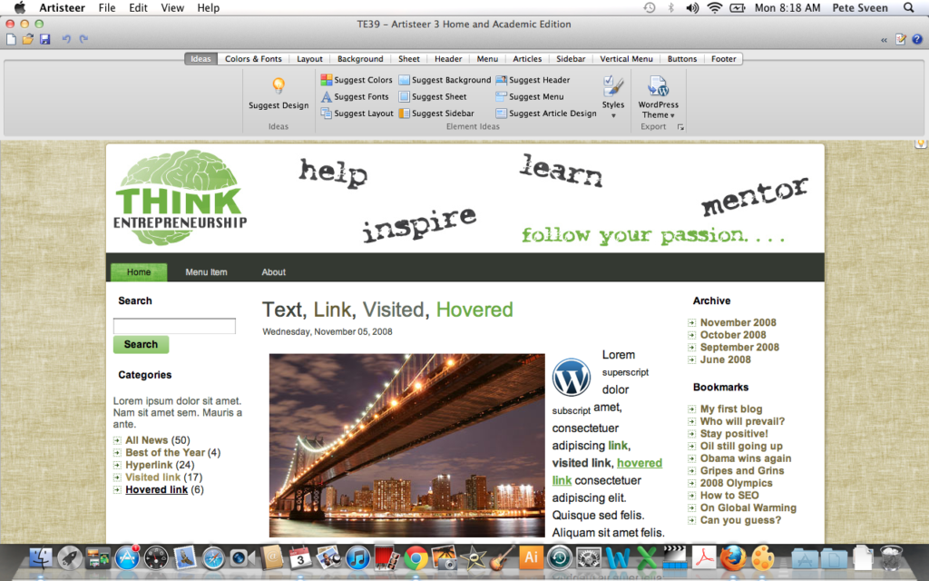The height and width of the screenshot is (581, 929).
Task: Collapse the ribbon with the double chevron
Action: pos(884,40)
